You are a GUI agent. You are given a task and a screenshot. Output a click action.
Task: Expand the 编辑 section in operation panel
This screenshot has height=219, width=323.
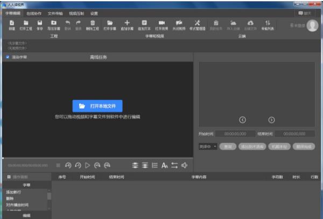(x=26, y=215)
